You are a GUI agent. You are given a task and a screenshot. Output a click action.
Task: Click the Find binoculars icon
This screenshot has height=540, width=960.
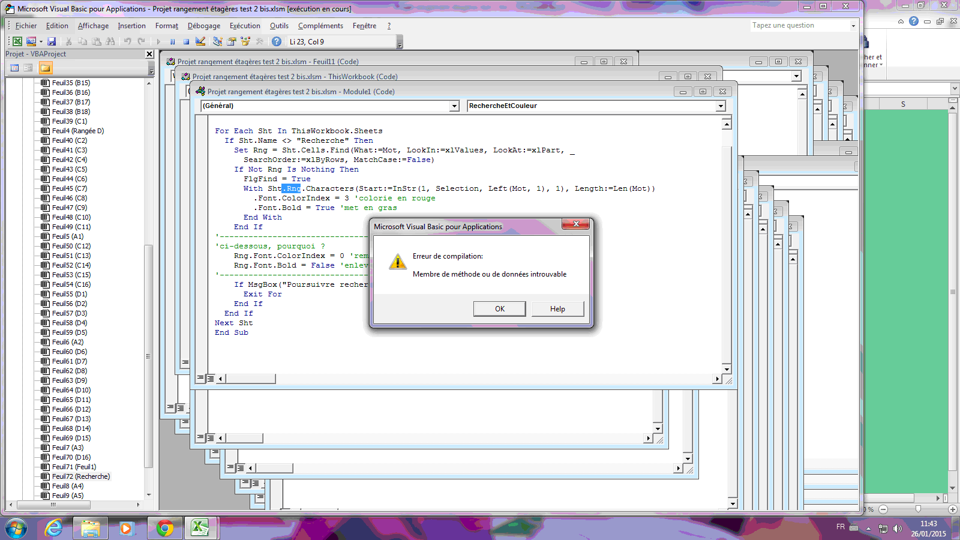110,41
